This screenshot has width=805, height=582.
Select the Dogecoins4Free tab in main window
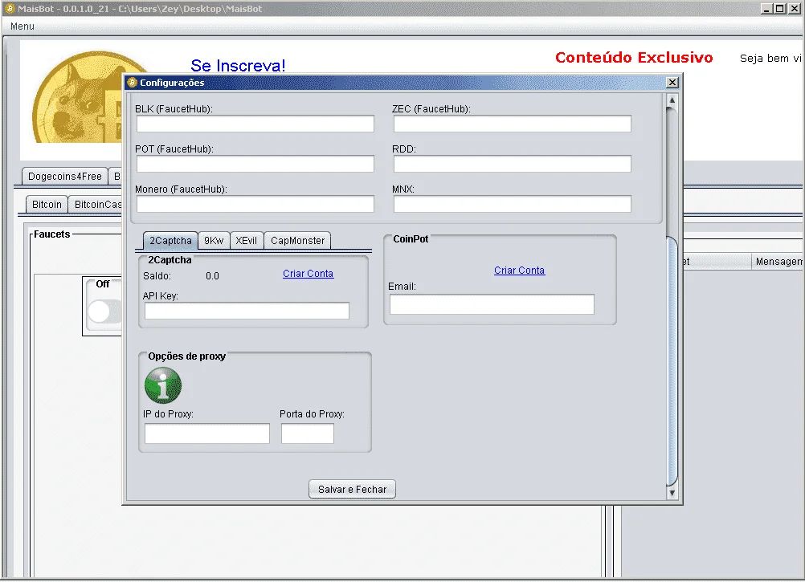tap(65, 177)
